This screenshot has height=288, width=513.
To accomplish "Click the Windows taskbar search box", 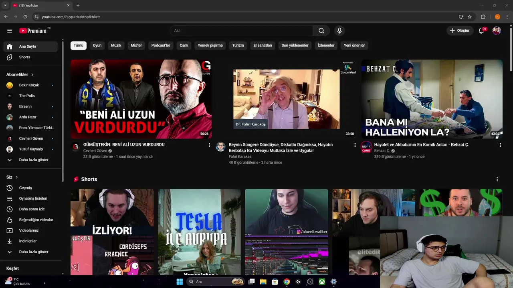I will coord(216,282).
